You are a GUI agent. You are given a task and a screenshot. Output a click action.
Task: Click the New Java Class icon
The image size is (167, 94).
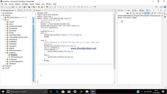point(42,7)
